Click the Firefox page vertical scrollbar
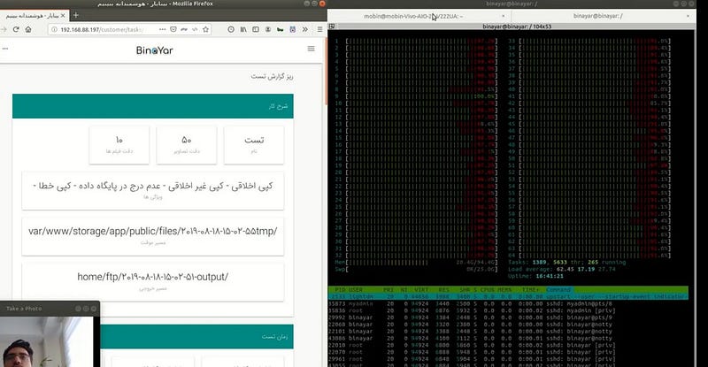Viewport: 708px width, 367px height. pyautogui.click(x=325, y=73)
